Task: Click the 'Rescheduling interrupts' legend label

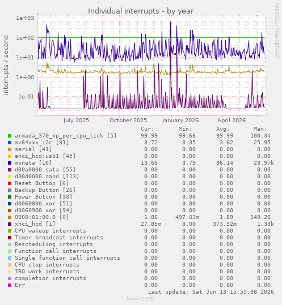Action: pos(54,244)
